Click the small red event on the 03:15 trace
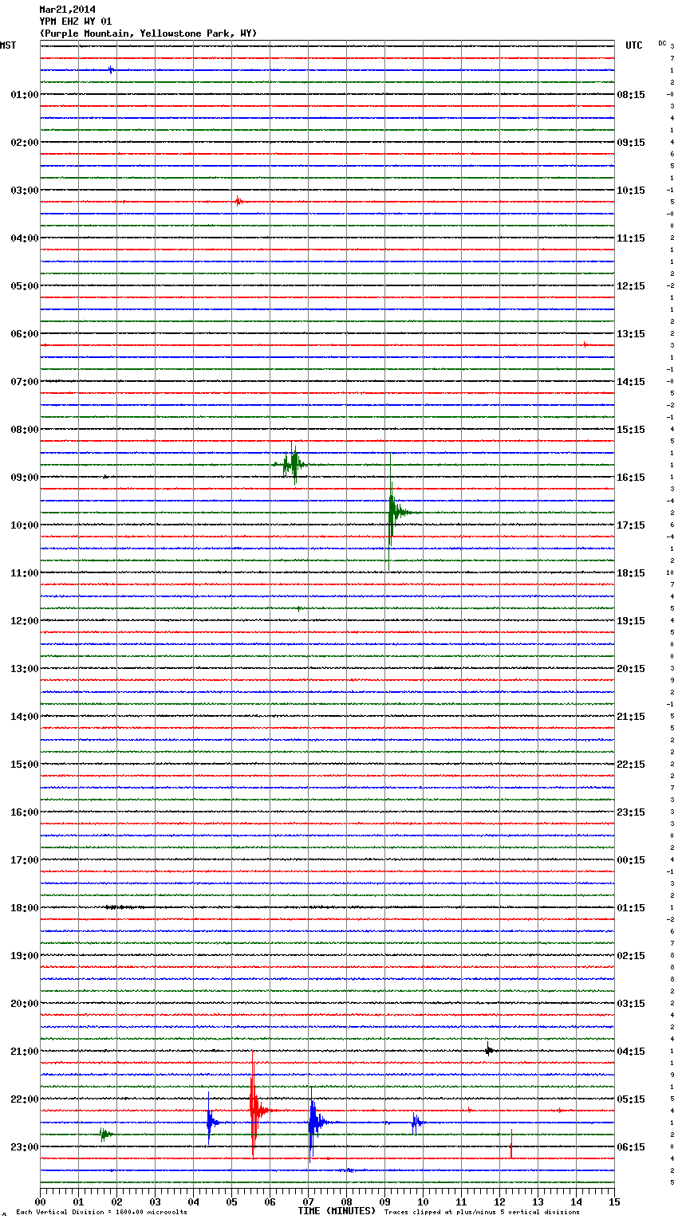The width and height of the screenshot is (678, 1223). (238, 202)
